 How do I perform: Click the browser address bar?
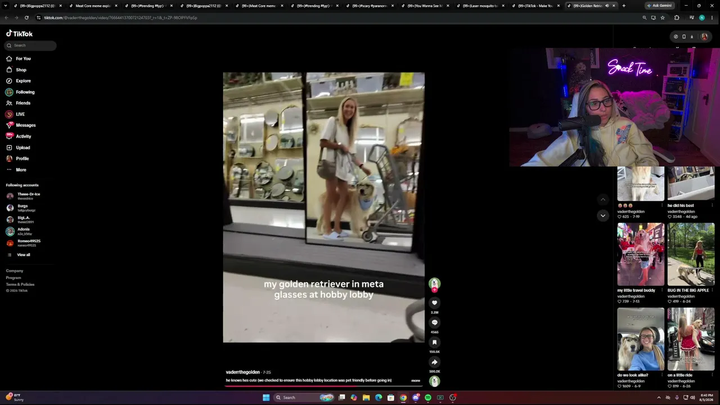point(337,17)
